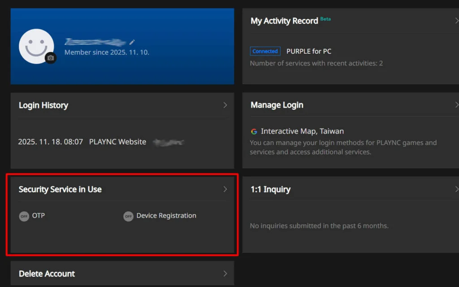
Task: Click the PLAYNC Website login entry
Action: (117, 142)
